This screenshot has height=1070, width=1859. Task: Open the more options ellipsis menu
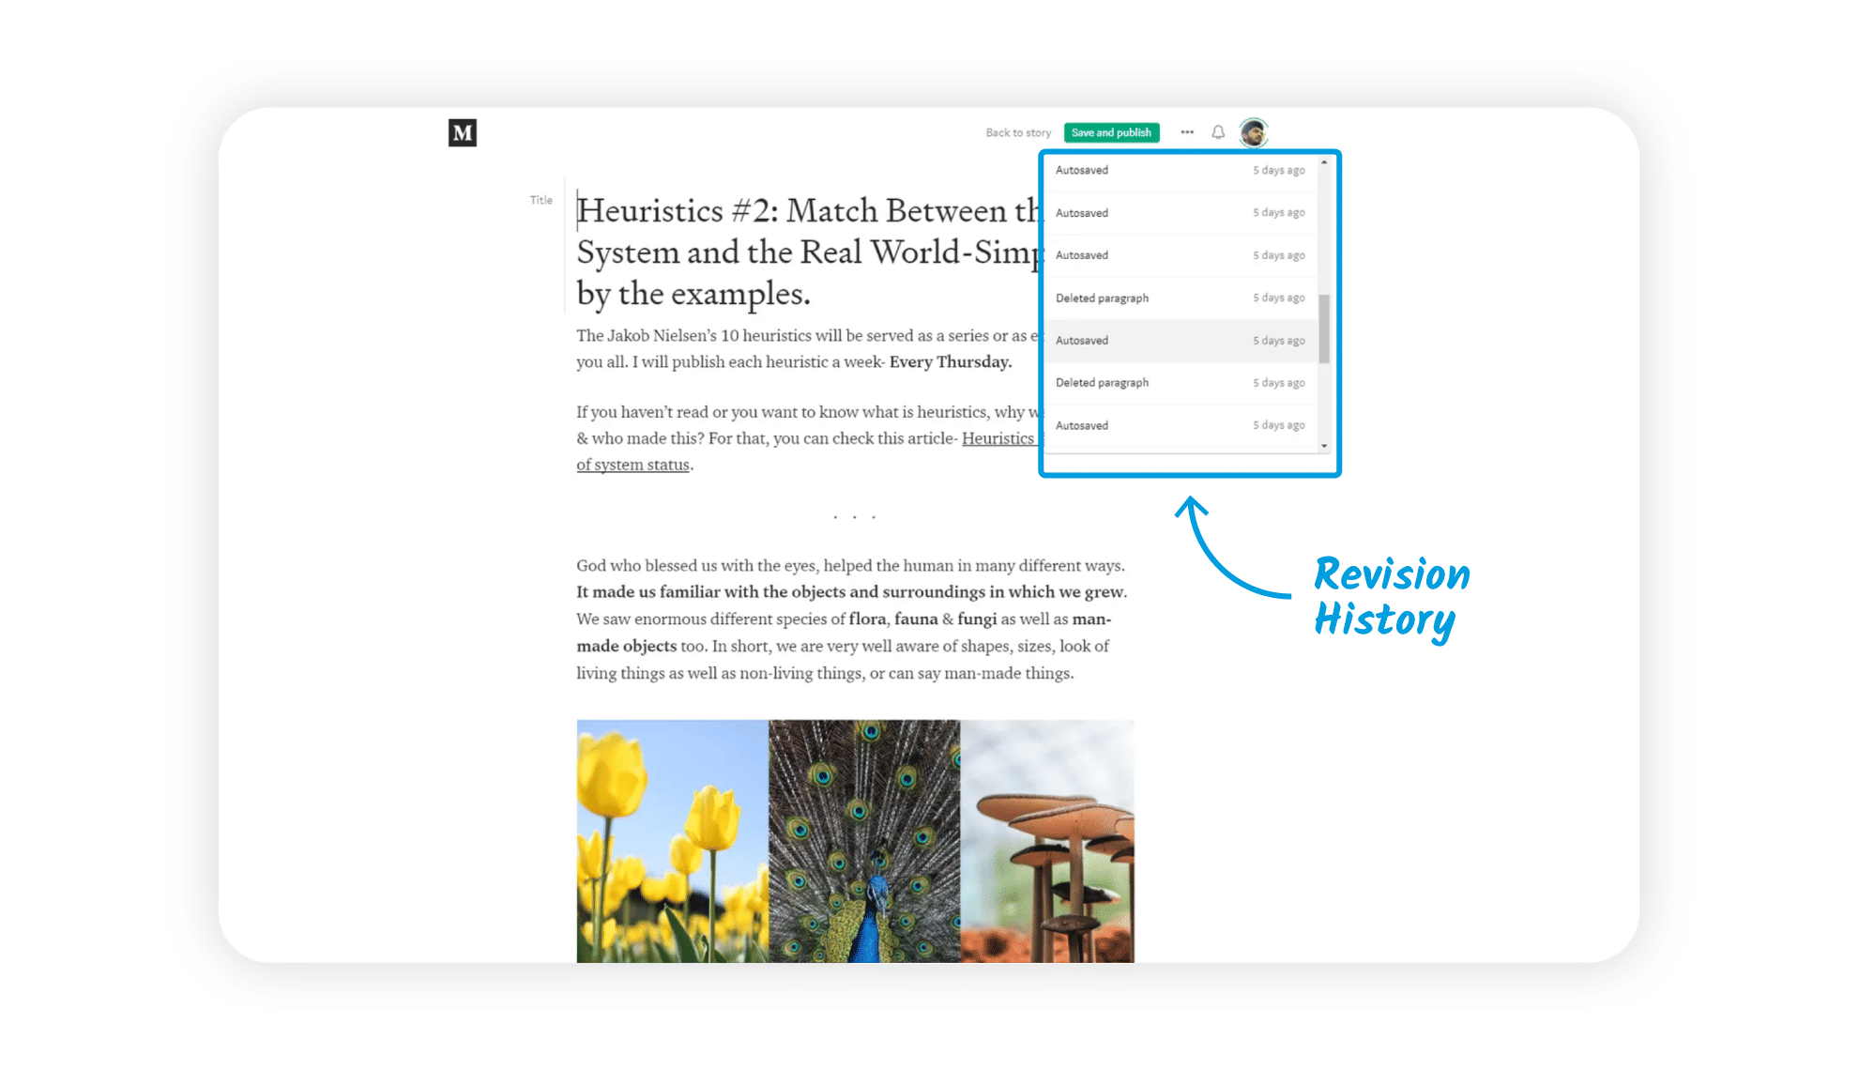pyautogui.click(x=1187, y=132)
